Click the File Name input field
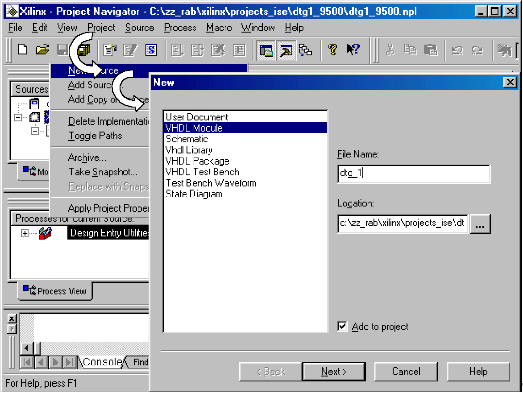523x393 pixels. click(x=414, y=174)
